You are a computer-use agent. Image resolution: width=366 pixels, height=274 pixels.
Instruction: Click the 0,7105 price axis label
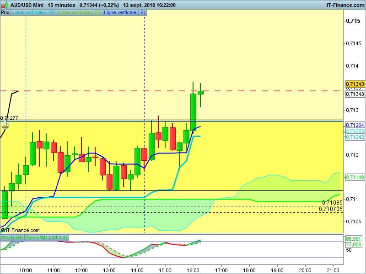click(354, 221)
